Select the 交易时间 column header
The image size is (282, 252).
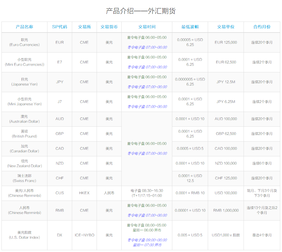point(147,27)
